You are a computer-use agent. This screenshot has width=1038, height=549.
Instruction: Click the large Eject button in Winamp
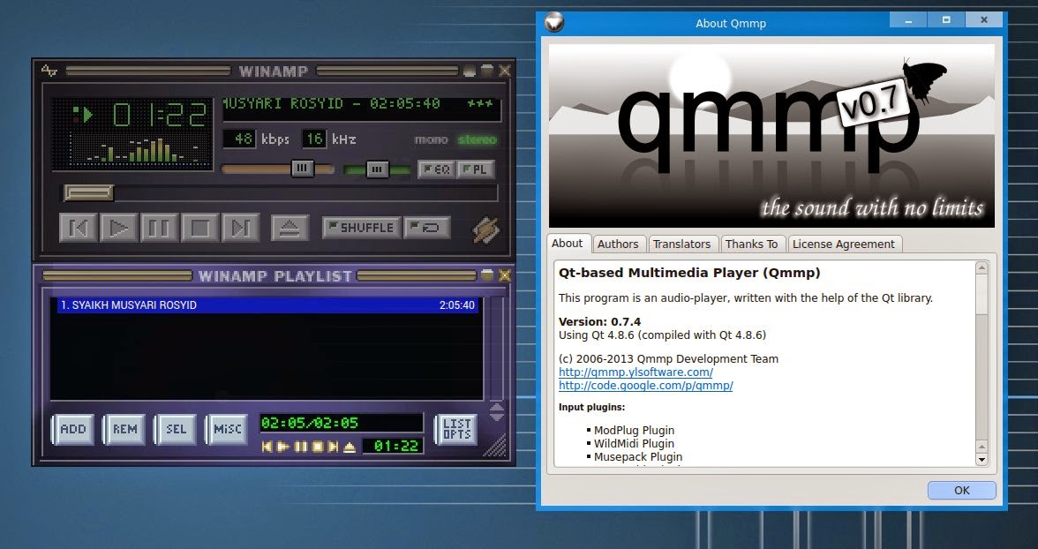tap(290, 228)
